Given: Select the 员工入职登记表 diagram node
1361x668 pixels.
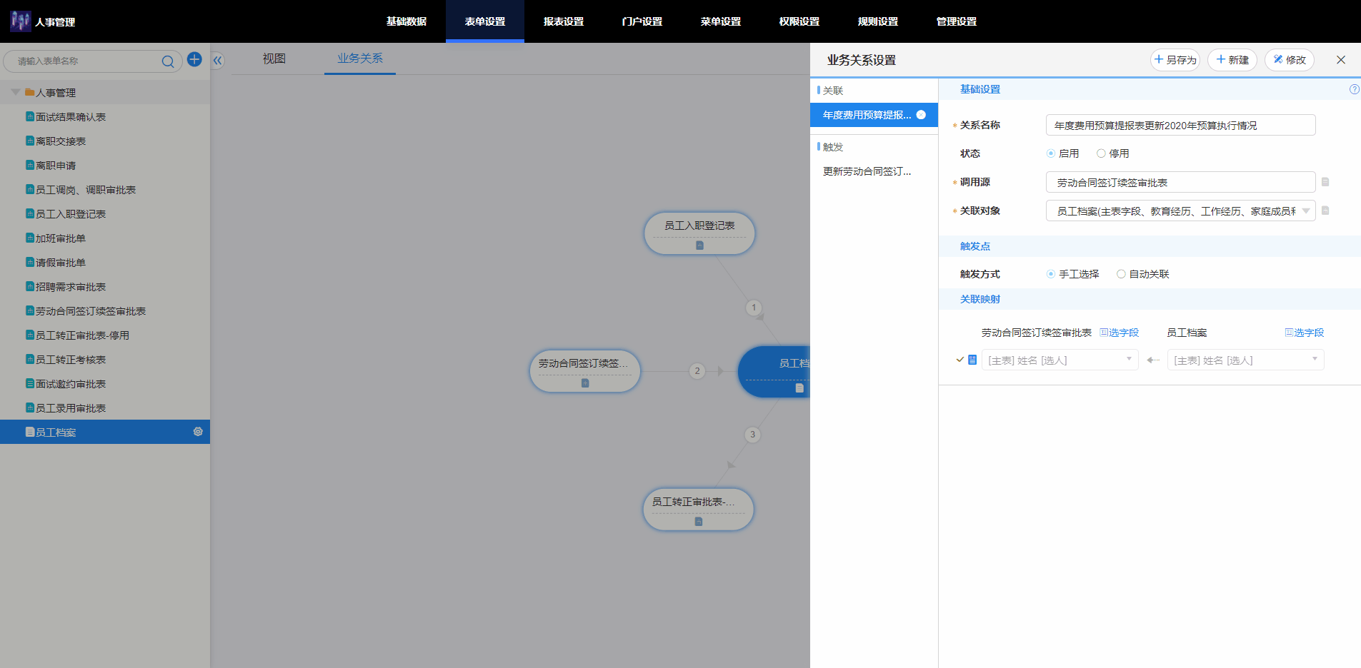Looking at the screenshot, I should click(699, 233).
